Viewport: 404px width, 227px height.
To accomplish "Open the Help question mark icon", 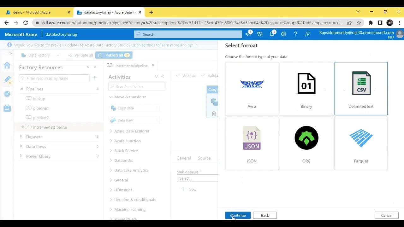I will click(295, 34).
